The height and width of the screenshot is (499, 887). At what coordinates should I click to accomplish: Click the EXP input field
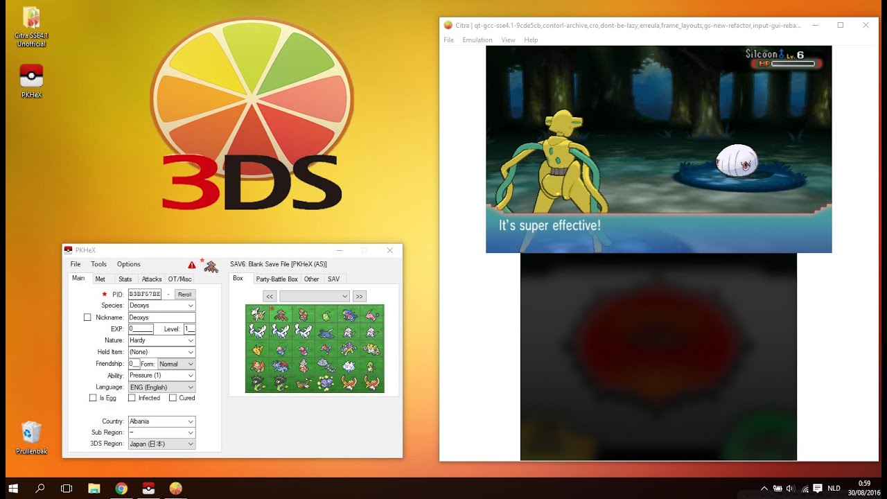pos(141,329)
